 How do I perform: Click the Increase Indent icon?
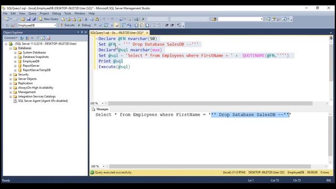[172, 25]
